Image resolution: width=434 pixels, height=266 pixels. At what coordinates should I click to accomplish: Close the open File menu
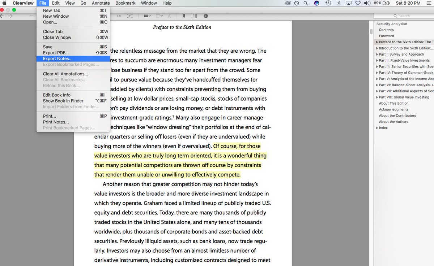pyautogui.click(x=42, y=3)
